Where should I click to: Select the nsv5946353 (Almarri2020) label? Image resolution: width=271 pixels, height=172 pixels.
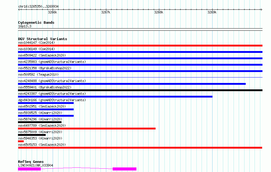coord(40,138)
